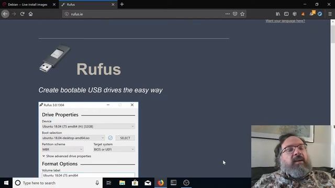
Task: Go back using the browser back arrow
Action: [x=5, y=14]
